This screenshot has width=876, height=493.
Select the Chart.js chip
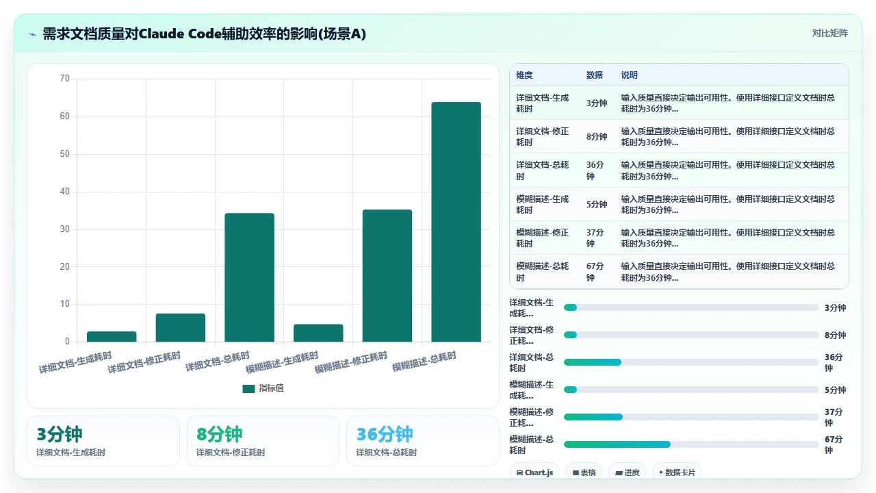click(534, 472)
